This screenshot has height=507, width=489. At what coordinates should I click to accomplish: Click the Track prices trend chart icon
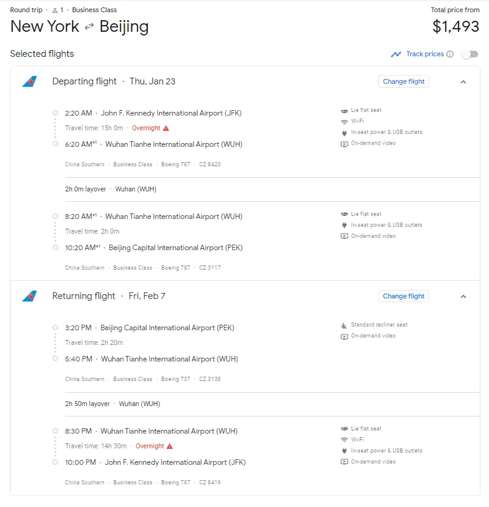pos(396,54)
